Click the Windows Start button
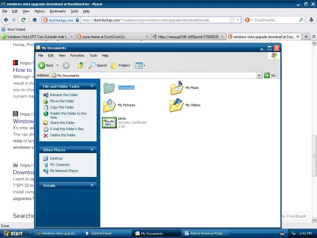The image size is (317, 238). point(15,233)
